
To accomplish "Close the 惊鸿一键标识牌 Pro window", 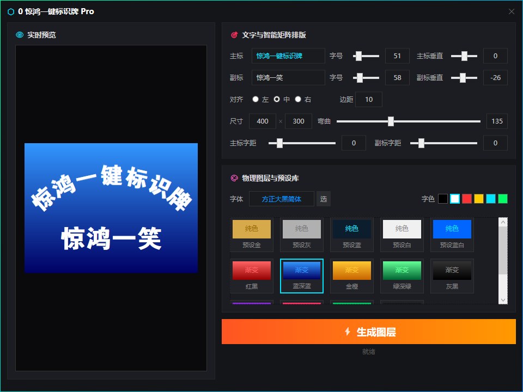I will (512, 11).
